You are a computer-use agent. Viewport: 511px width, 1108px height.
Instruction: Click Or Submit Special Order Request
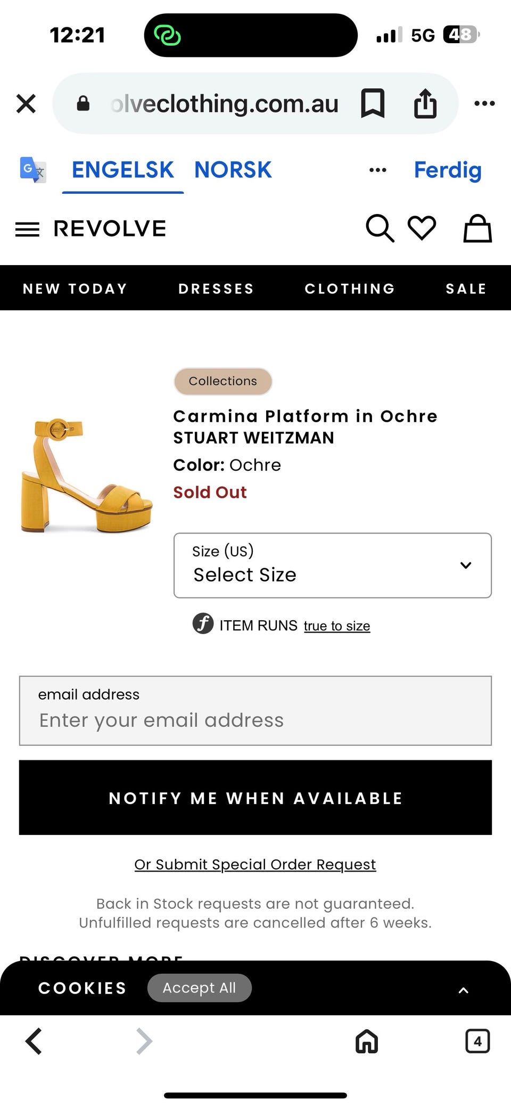tap(255, 864)
